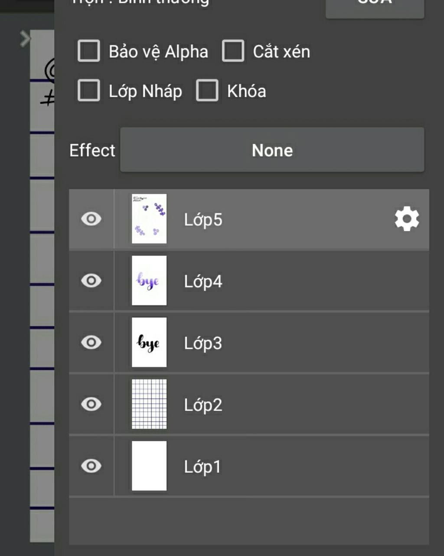Toggle the eye icon for Lớp2
The image size is (444, 556).
91,404
